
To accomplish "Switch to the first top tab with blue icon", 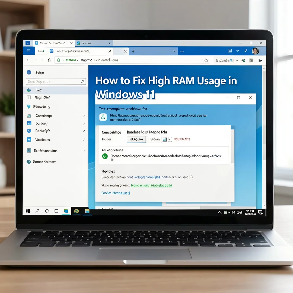I will point(54,43).
